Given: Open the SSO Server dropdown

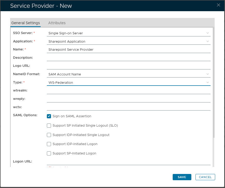Looking at the screenshot, I should 128,33.
